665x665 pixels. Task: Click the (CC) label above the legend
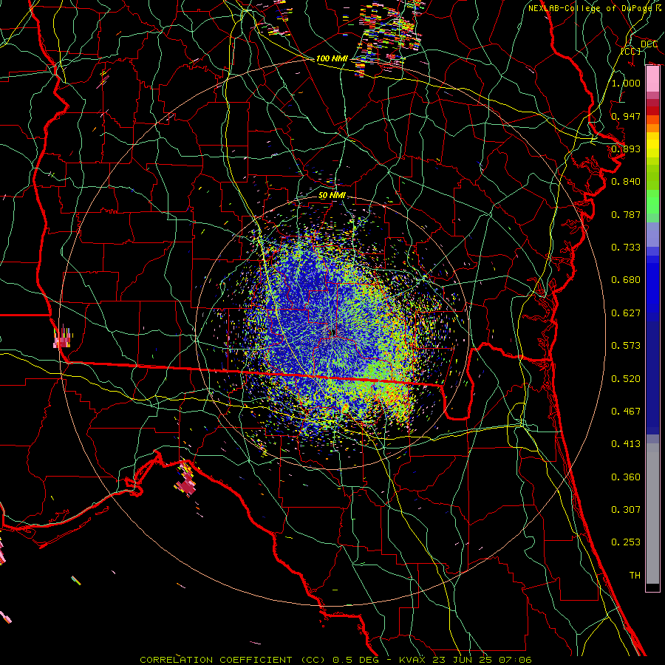[x=631, y=51]
